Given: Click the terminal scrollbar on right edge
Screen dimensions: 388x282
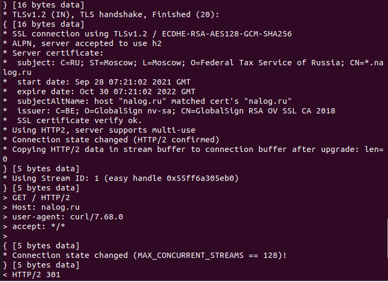Looking at the screenshot, I should (387, 238).
